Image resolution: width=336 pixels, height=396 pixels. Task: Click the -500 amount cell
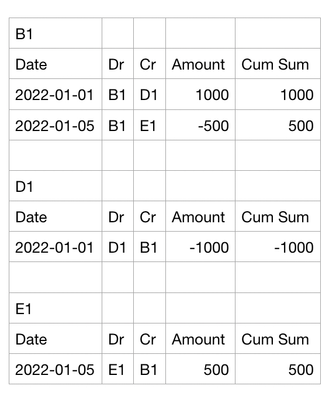tap(200, 125)
